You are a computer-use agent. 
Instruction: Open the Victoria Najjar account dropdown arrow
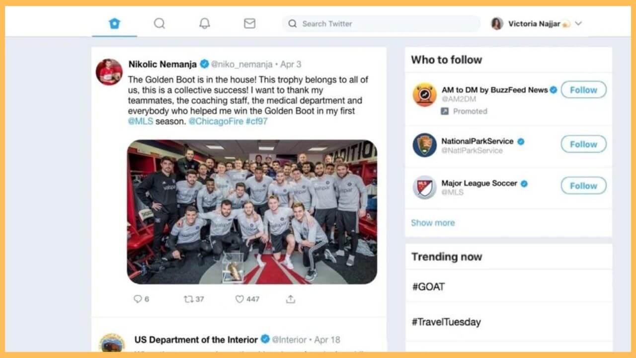tap(578, 23)
